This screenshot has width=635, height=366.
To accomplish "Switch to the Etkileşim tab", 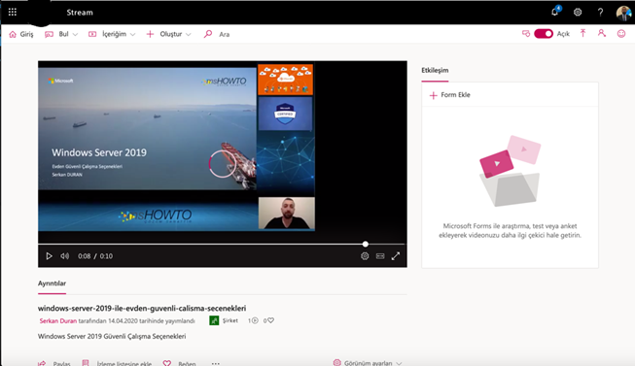I will pyautogui.click(x=435, y=70).
